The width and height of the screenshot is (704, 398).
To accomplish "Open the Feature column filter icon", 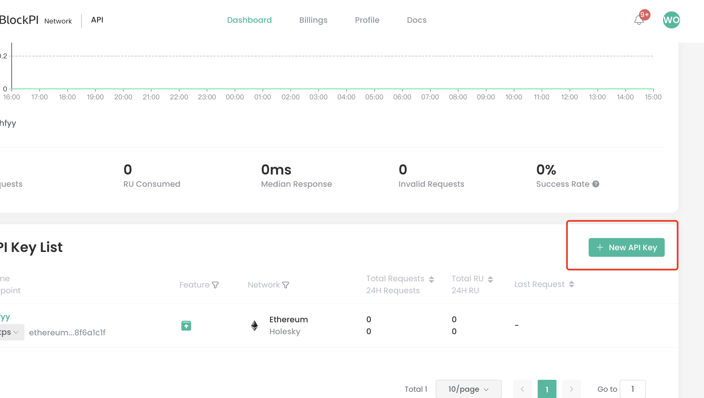I will click(x=216, y=285).
